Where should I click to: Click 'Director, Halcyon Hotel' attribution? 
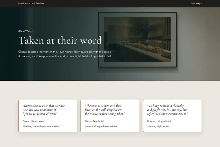click(159, 121)
